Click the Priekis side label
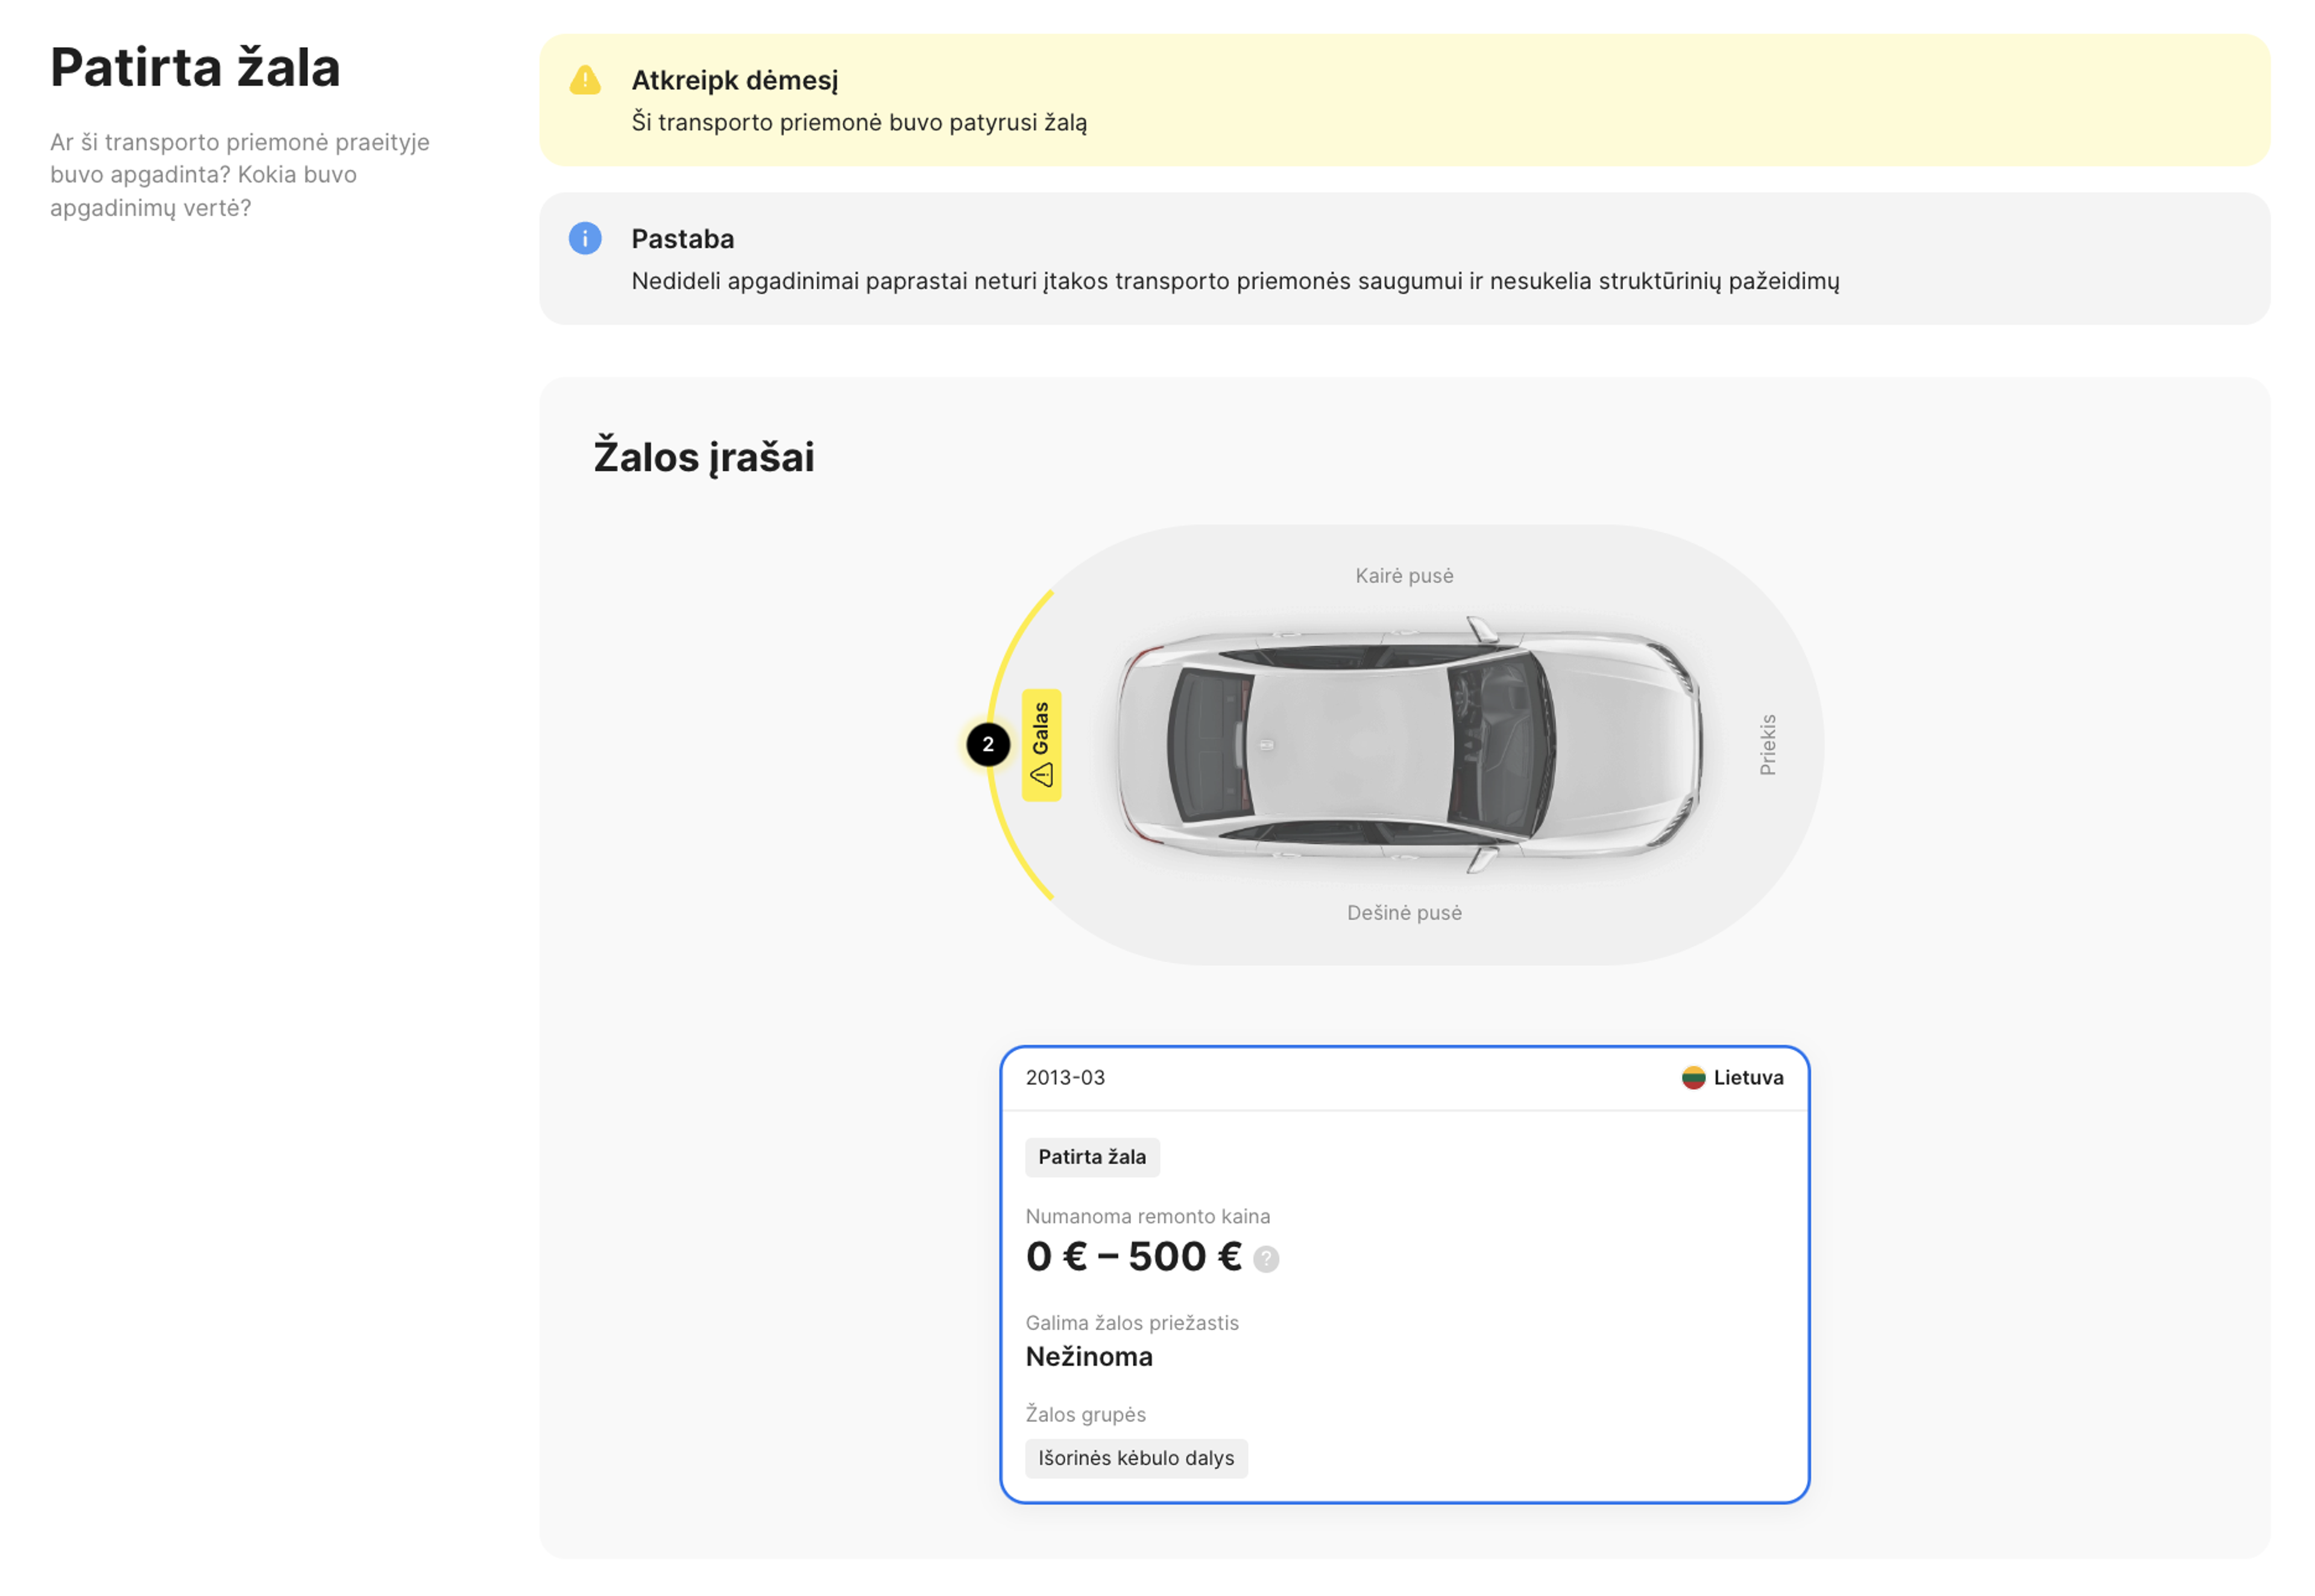 [x=1768, y=744]
